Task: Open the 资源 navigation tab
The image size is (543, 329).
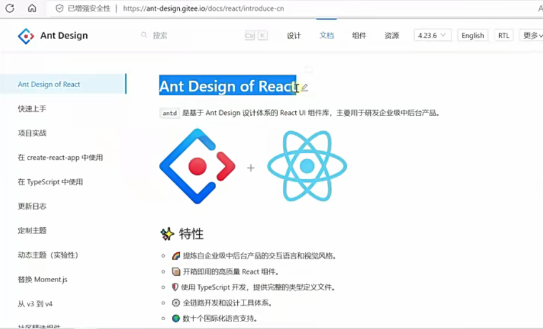Action: pos(392,35)
